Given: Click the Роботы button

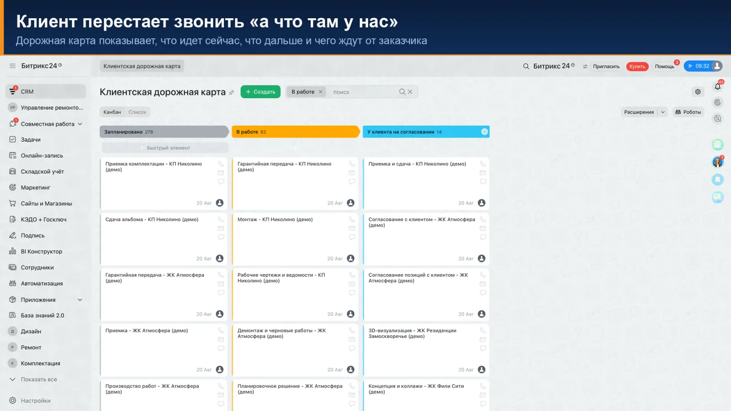Looking at the screenshot, I should click(x=688, y=112).
